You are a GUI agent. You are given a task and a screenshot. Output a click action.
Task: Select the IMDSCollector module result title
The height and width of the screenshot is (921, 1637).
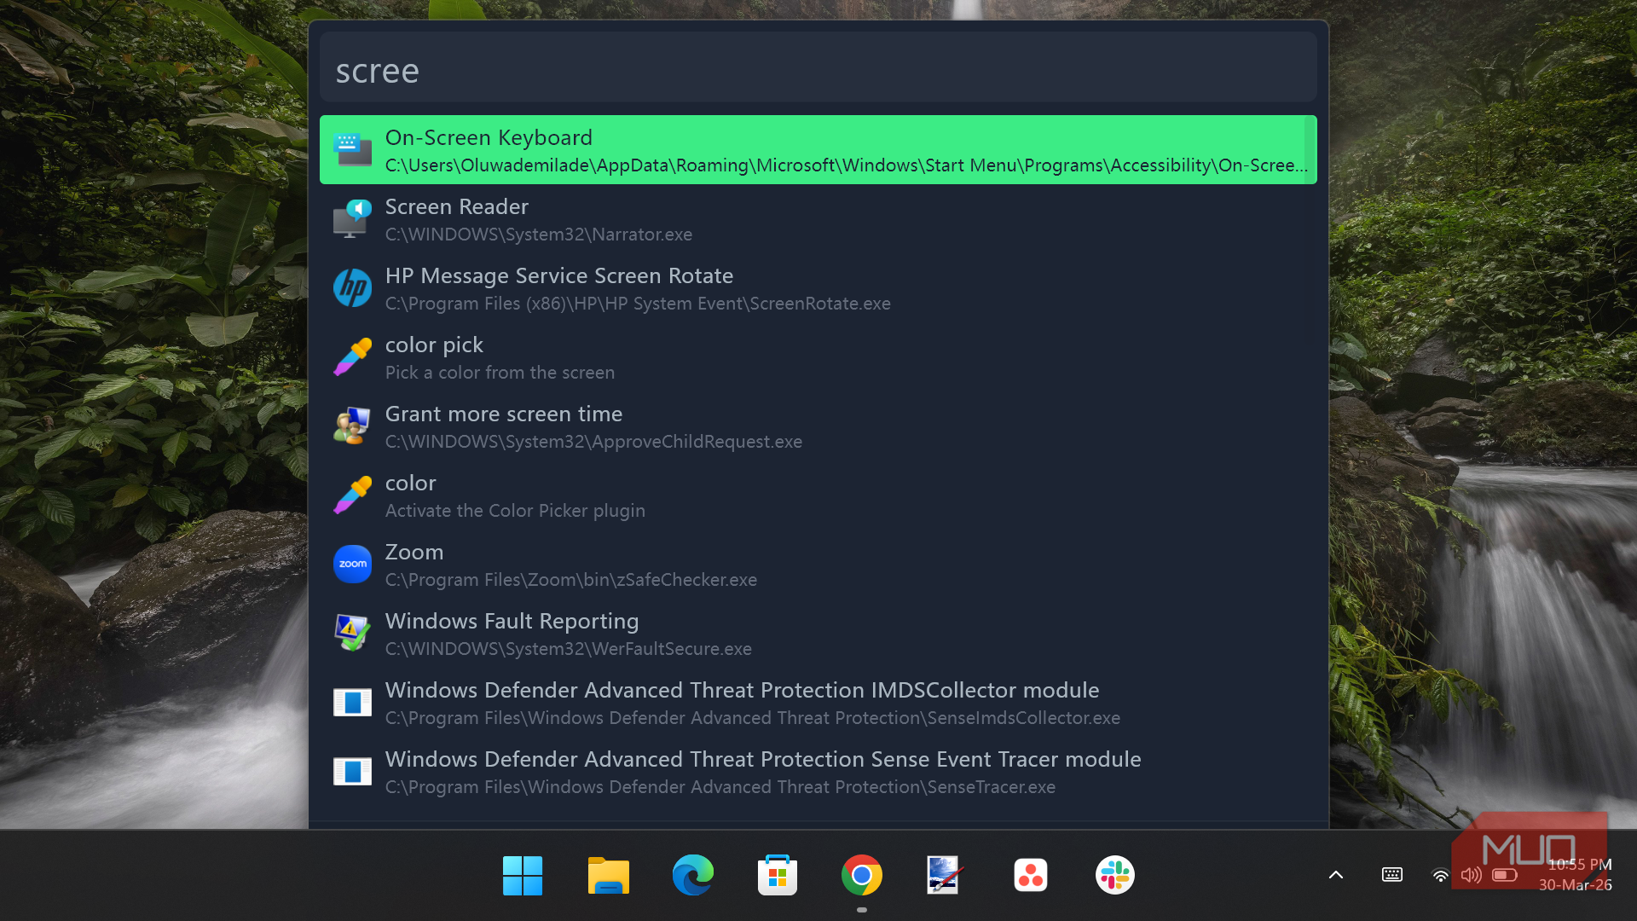tap(742, 690)
